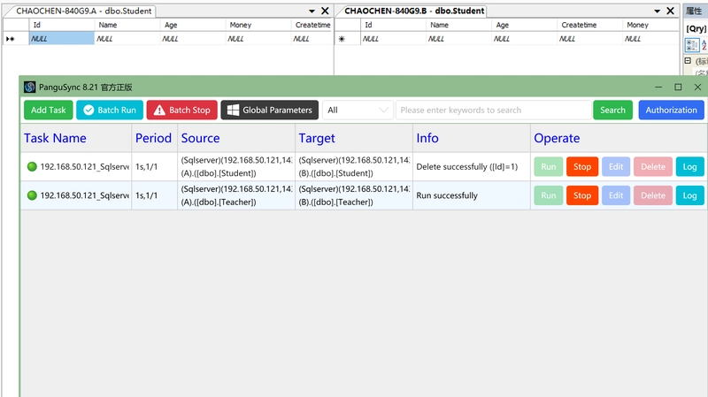Switch to CHAOCHEN-840G9.A dbo.Student tab
The width and height of the screenshot is (708, 397).
click(83, 11)
